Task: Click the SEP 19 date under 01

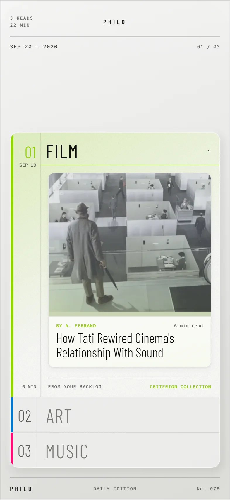Action: [x=28, y=165]
